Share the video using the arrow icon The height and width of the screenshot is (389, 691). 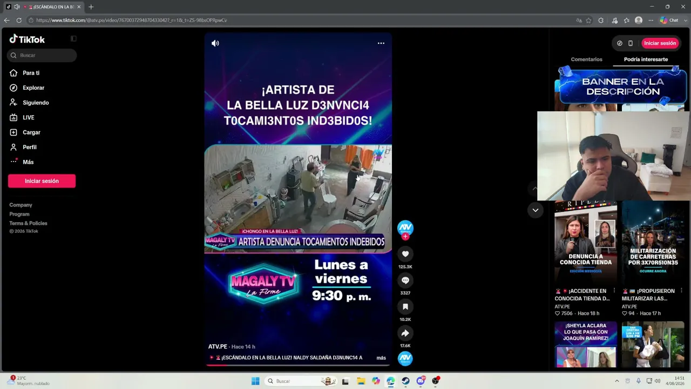tap(405, 333)
